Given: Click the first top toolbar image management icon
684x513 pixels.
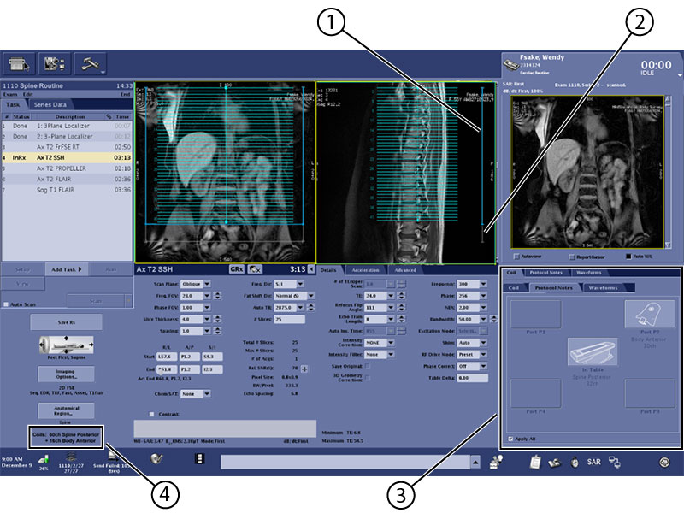Looking at the screenshot, I should [20, 62].
